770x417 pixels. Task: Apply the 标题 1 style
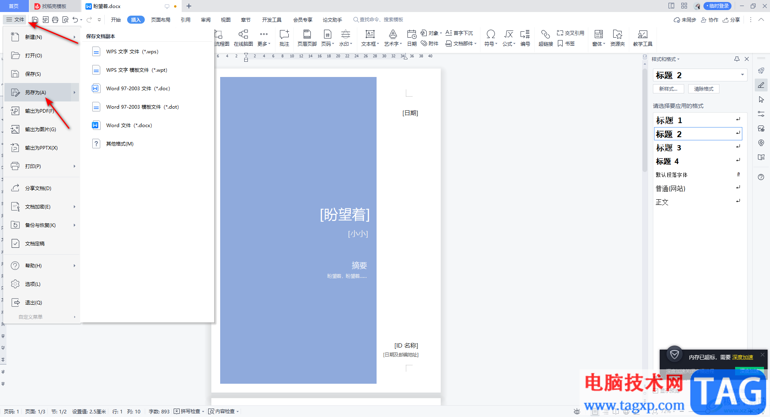698,120
